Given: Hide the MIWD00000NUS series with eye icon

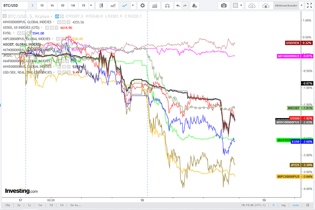Looking at the screenshot, I should [x=59, y=67].
